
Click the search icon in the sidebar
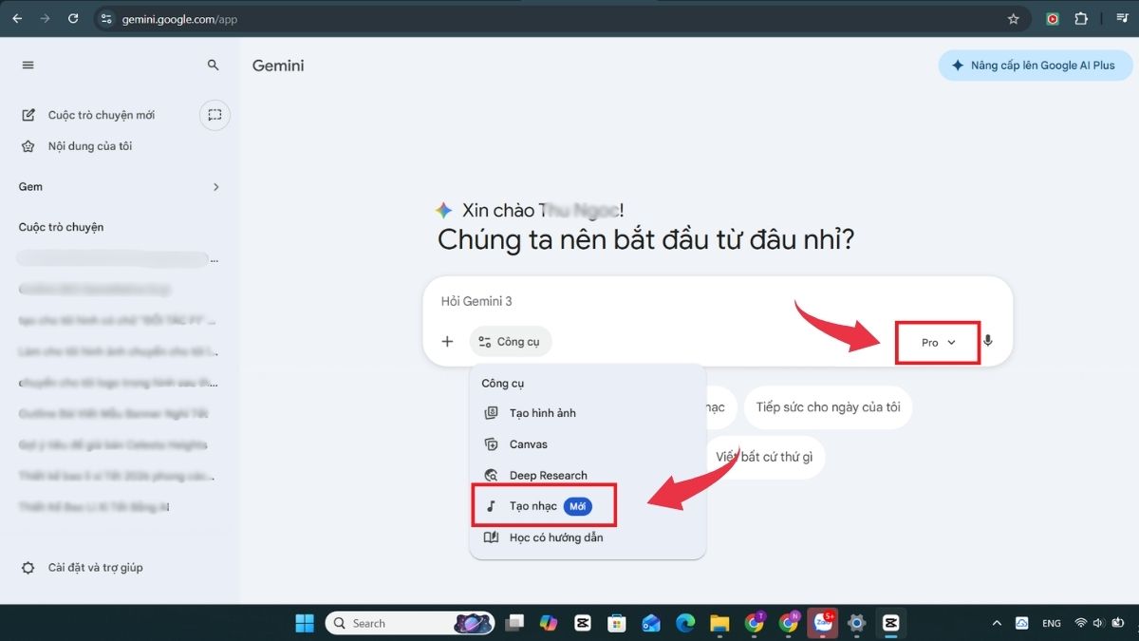213,65
